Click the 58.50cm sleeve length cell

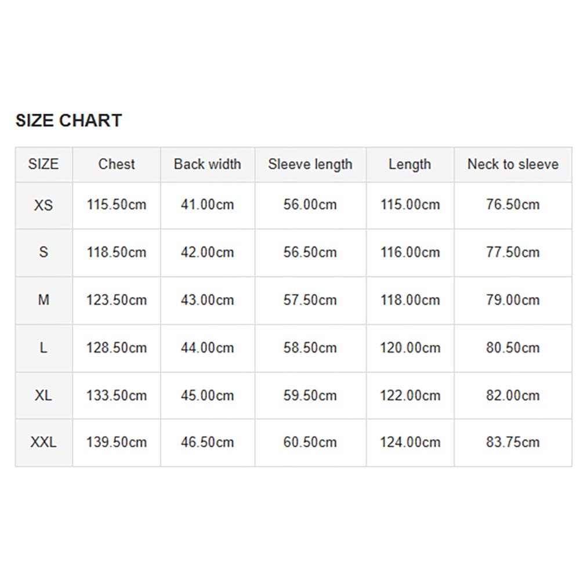(310, 348)
